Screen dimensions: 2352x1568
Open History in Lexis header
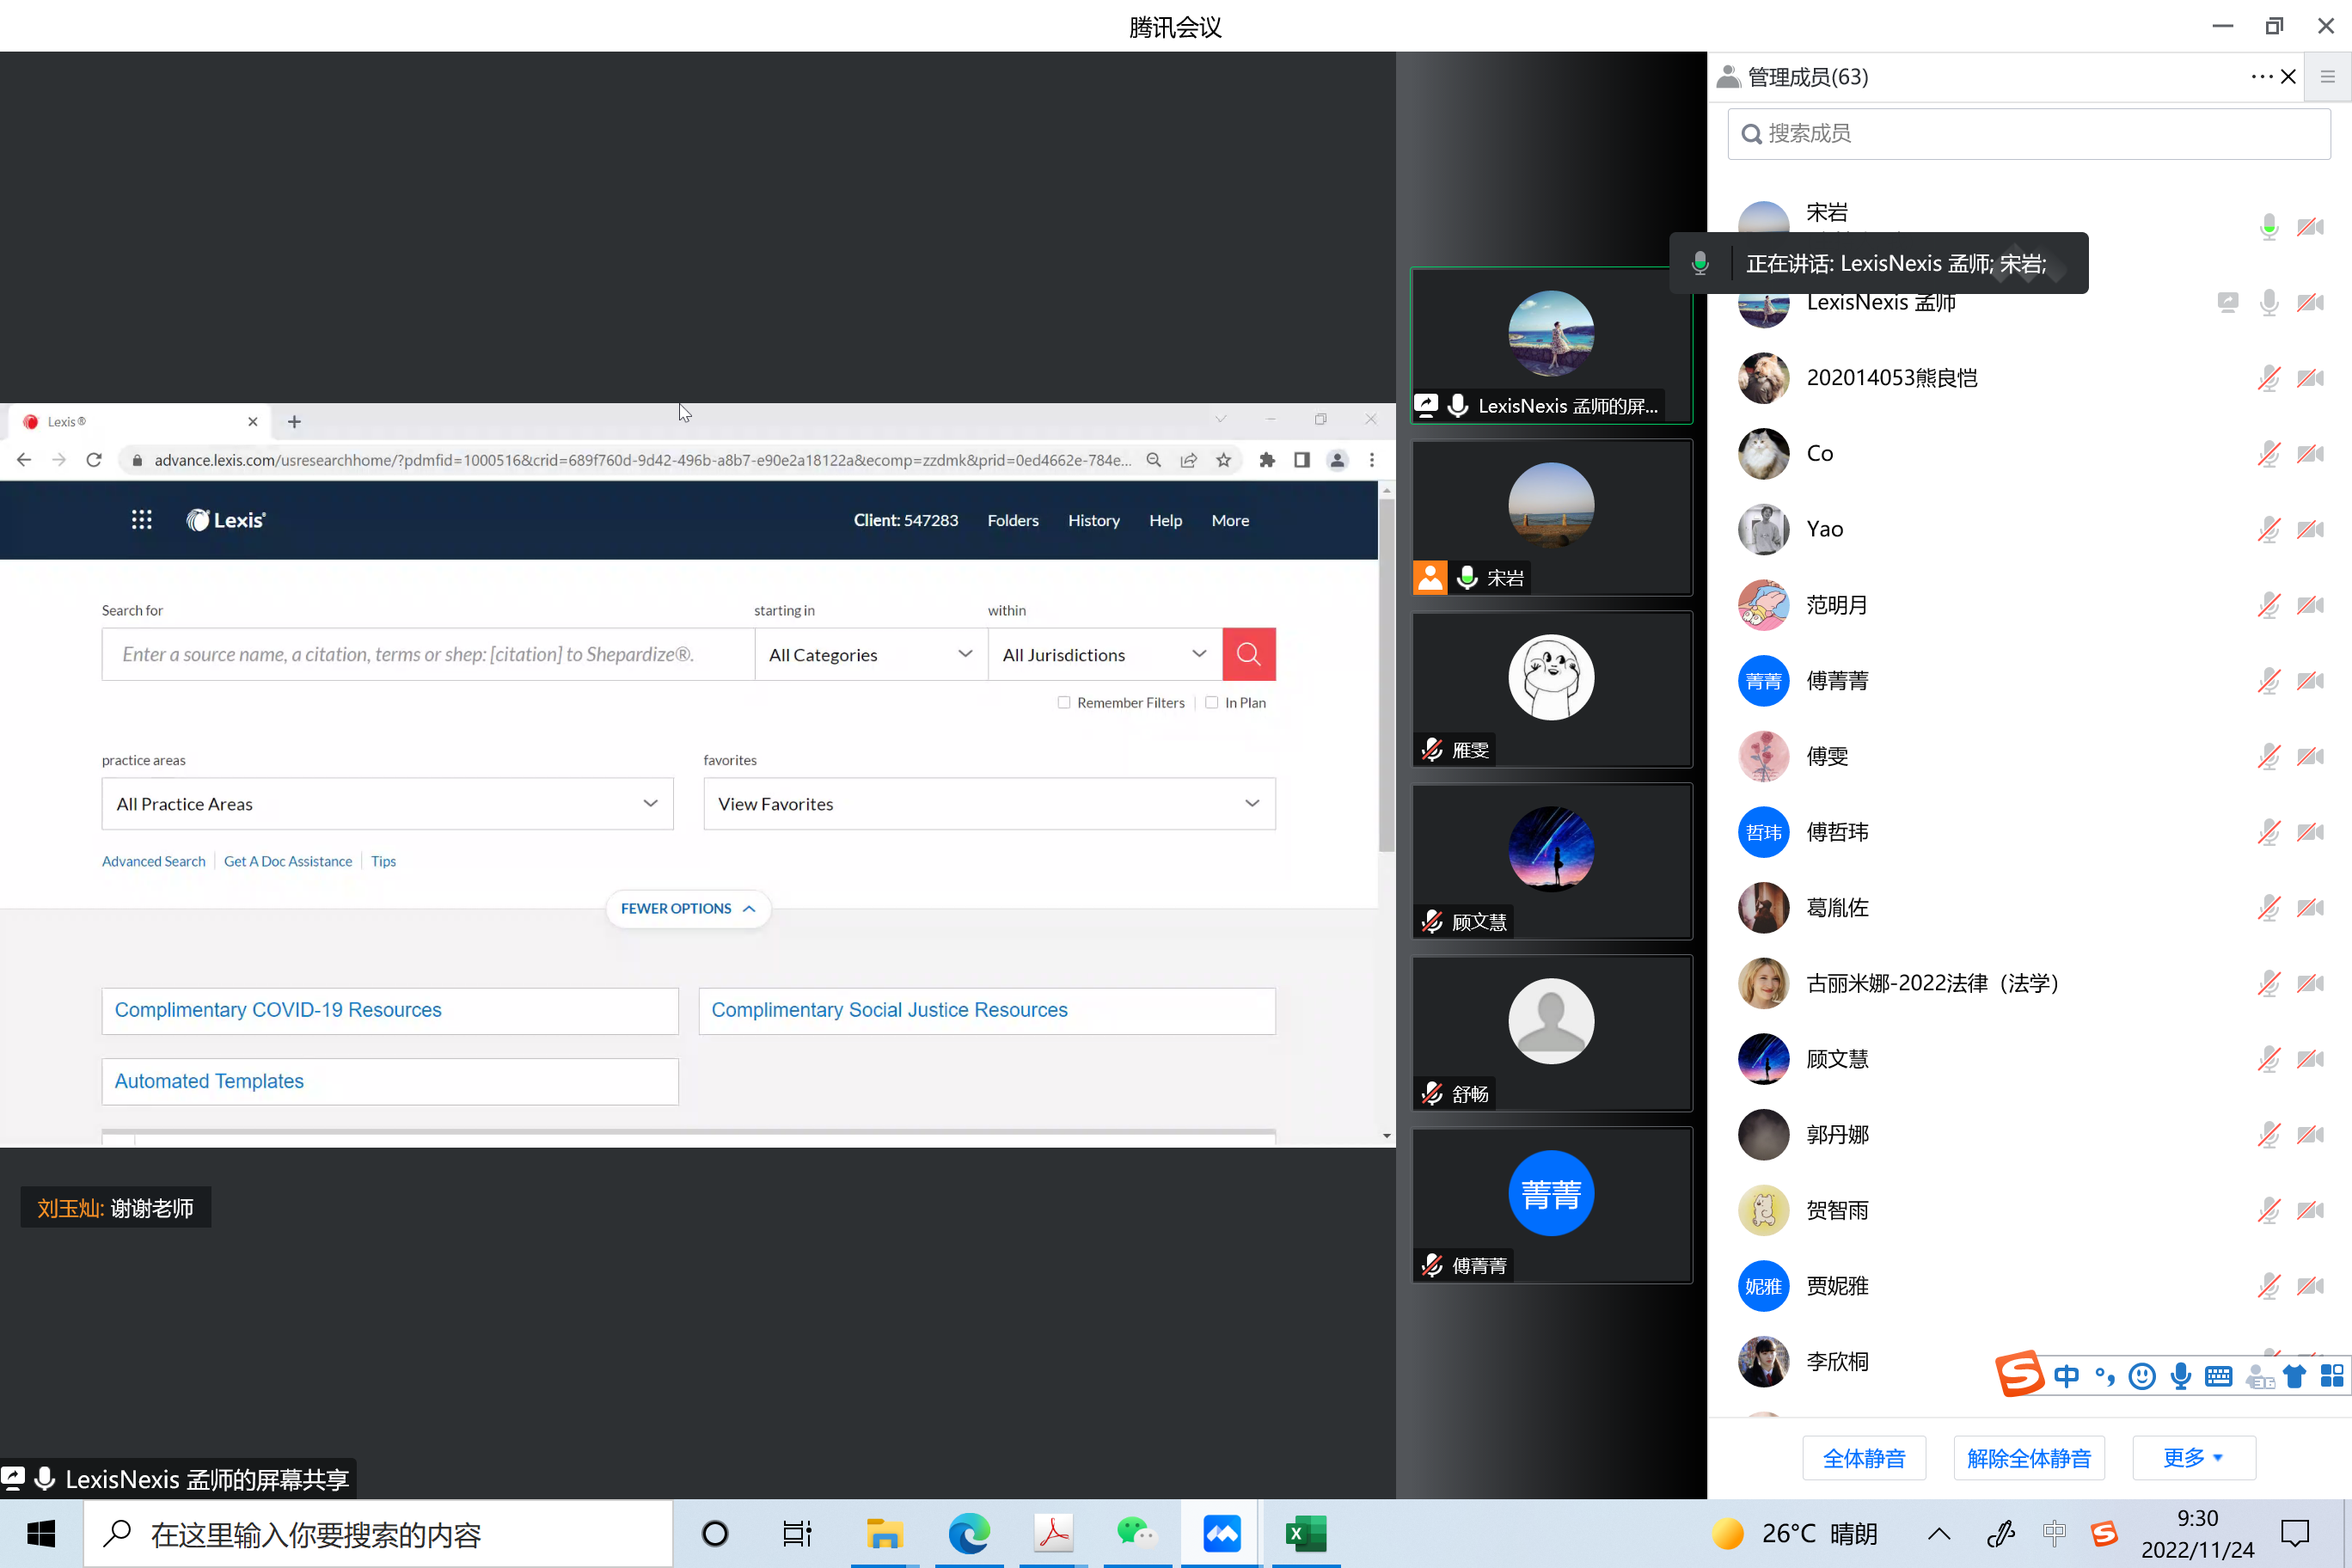click(1093, 520)
